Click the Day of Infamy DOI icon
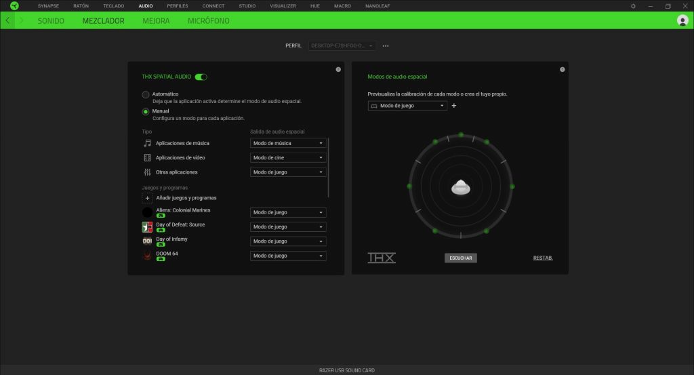Viewport: 694px width, 375px height. (x=147, y=241)
